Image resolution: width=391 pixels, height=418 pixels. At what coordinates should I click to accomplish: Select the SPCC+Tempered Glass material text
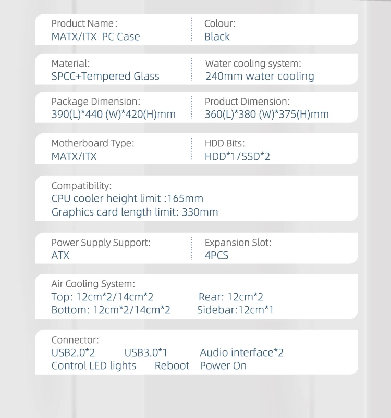point(105,77)
